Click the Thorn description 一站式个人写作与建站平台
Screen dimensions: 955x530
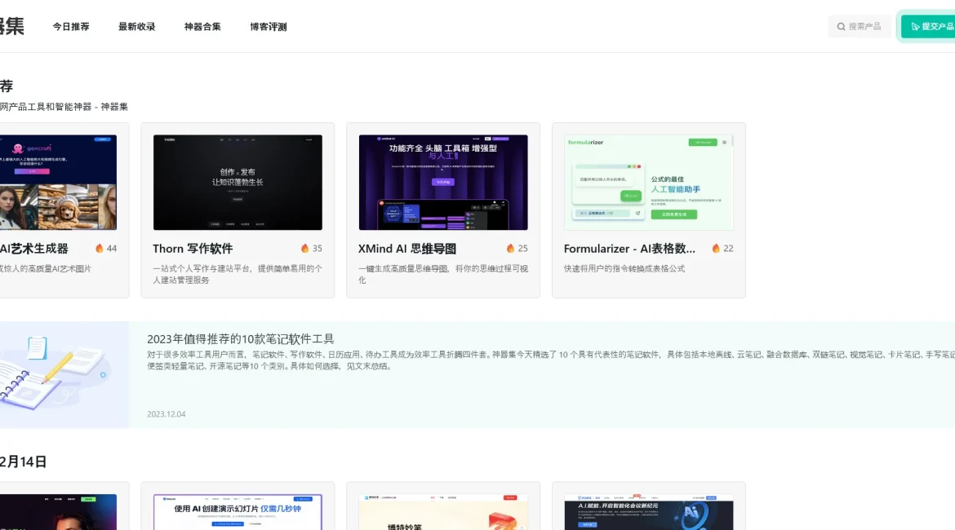point(238,274)
